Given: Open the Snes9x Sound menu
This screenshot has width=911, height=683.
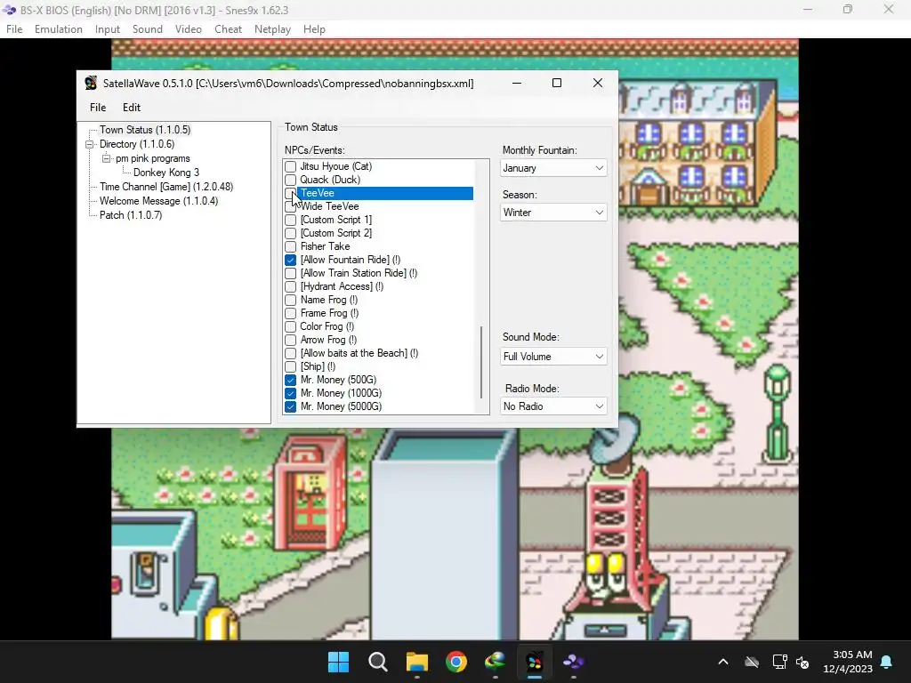Looking at the screenshot, I should point(148,29).
